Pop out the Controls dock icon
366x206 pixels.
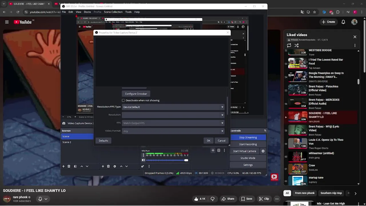[x=265, y=131]
